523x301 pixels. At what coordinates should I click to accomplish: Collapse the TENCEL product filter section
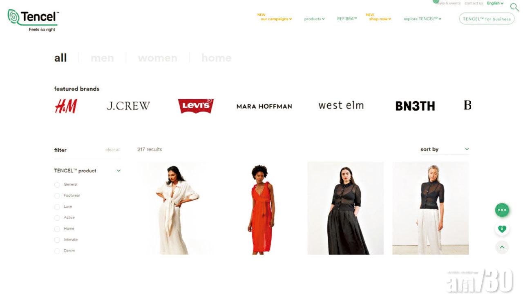click(x=118, y=170)
